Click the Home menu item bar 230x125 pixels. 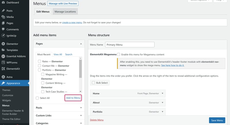click(128, 93)
